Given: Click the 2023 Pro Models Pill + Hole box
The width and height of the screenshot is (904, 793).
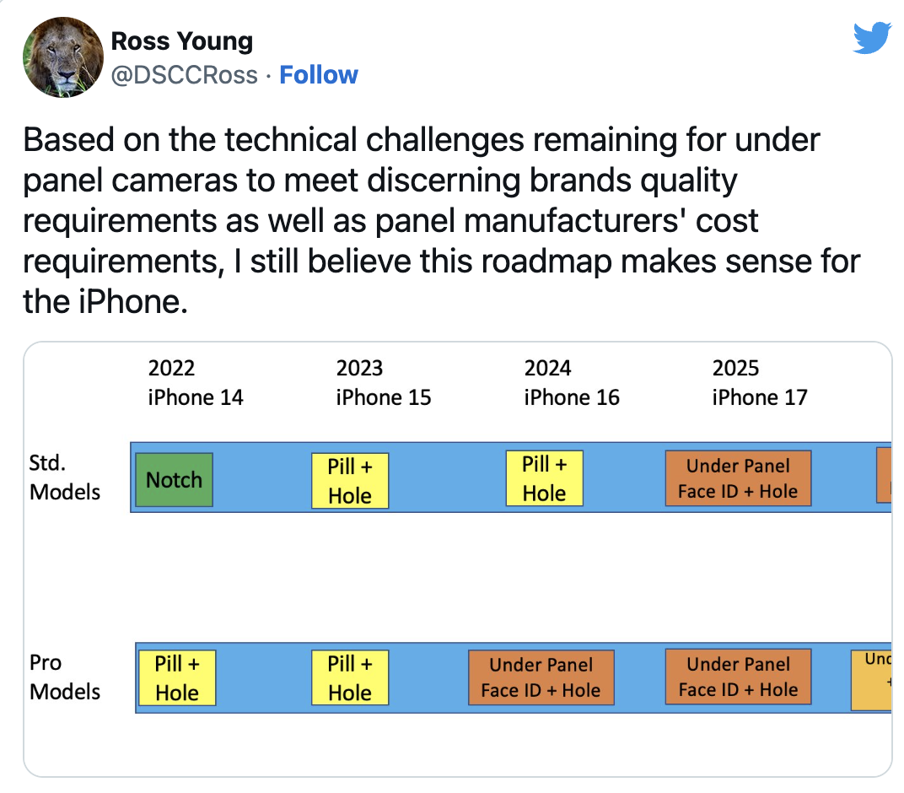Looking at the screenshot, I should (350, 677).
